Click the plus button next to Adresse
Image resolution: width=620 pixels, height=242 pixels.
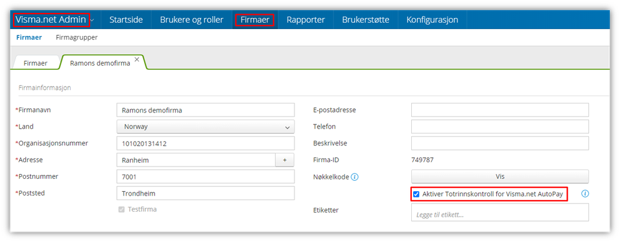pos(285,160)
